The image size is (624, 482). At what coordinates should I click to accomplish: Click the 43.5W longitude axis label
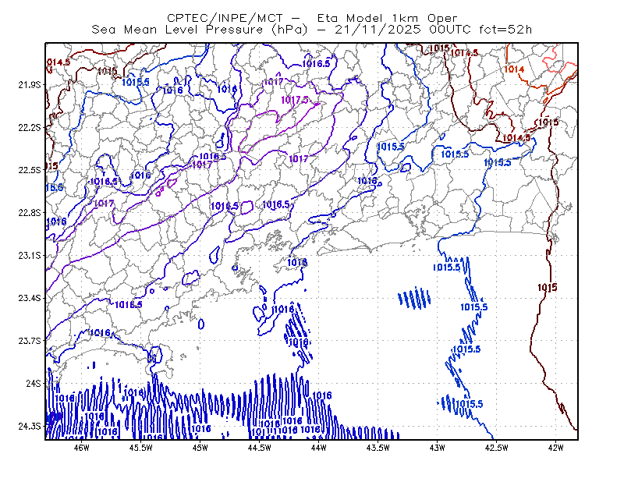[378, 448]
